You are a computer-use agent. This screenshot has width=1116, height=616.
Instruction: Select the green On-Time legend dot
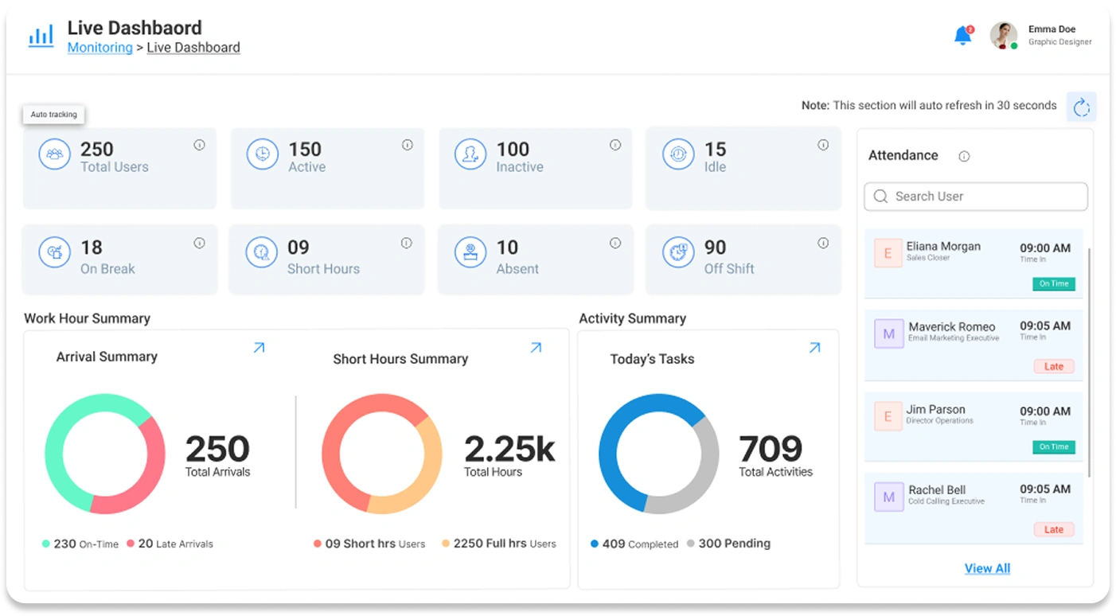46,544
